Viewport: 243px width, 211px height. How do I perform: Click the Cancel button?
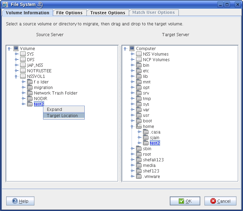point(220,201)
